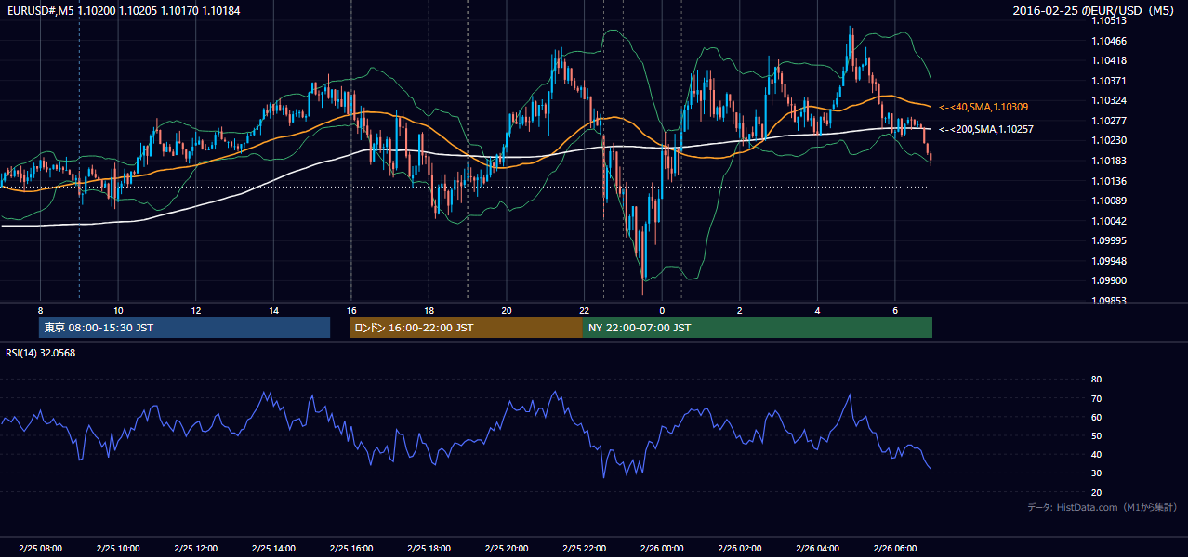The width and height of the screenshot is (1188, 557).
Task: Click price level 1.09900 on axis
Action: (x=1109, y=280)
